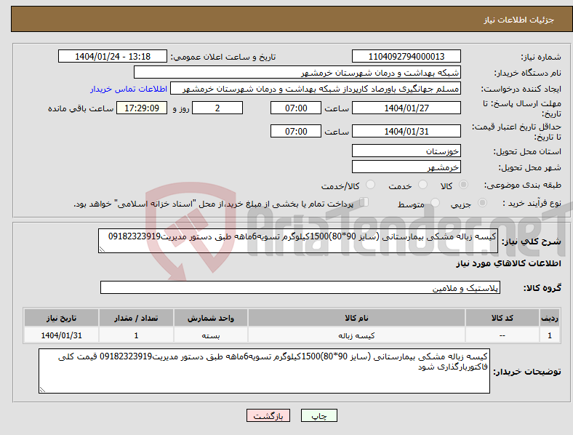573x435 pixels.
Task: Click the ساعت باقی مانده label
Action: (x=81, y=108)
